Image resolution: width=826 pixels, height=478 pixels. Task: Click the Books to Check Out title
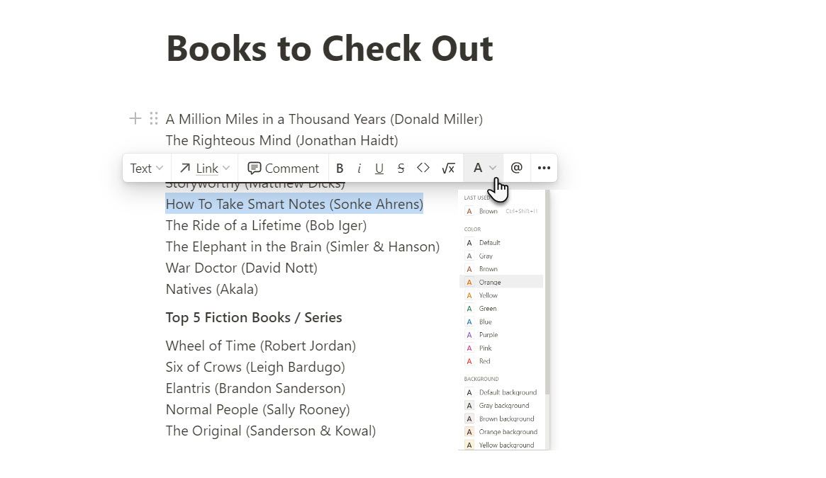[x=329, y=48]
